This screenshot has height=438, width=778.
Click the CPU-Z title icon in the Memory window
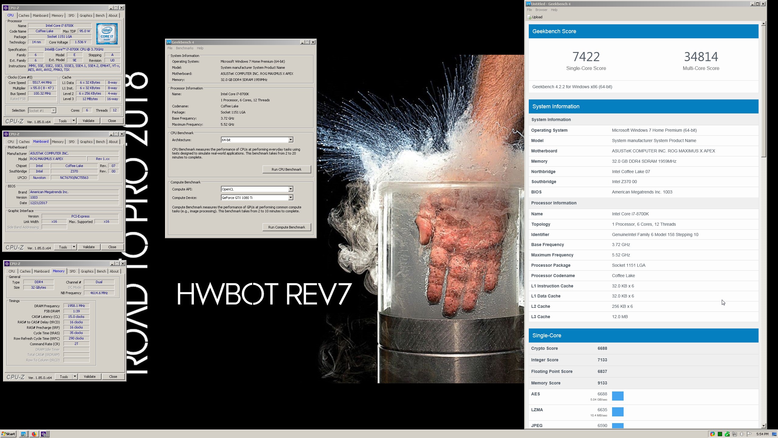click(x=7, y=264)
